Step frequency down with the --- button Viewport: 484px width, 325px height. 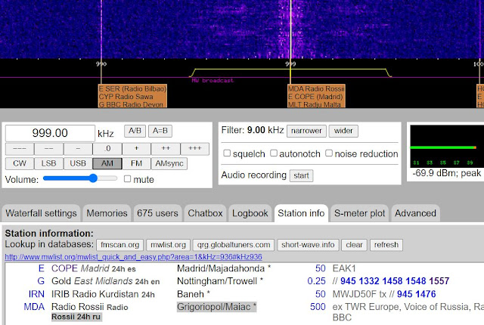click(20, 149)
